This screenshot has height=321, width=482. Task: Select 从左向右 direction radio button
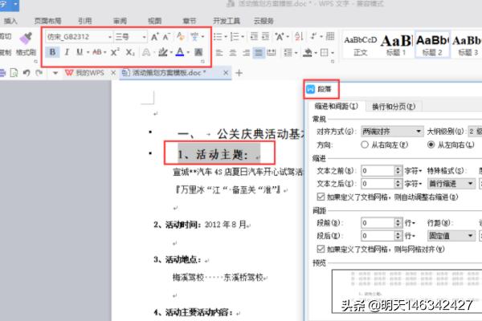(x=431, y=145)
